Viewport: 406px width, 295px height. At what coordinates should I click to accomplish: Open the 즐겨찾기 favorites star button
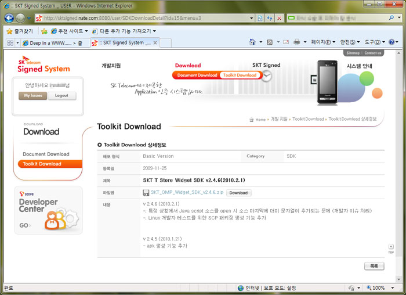click(x=20, y=31)
